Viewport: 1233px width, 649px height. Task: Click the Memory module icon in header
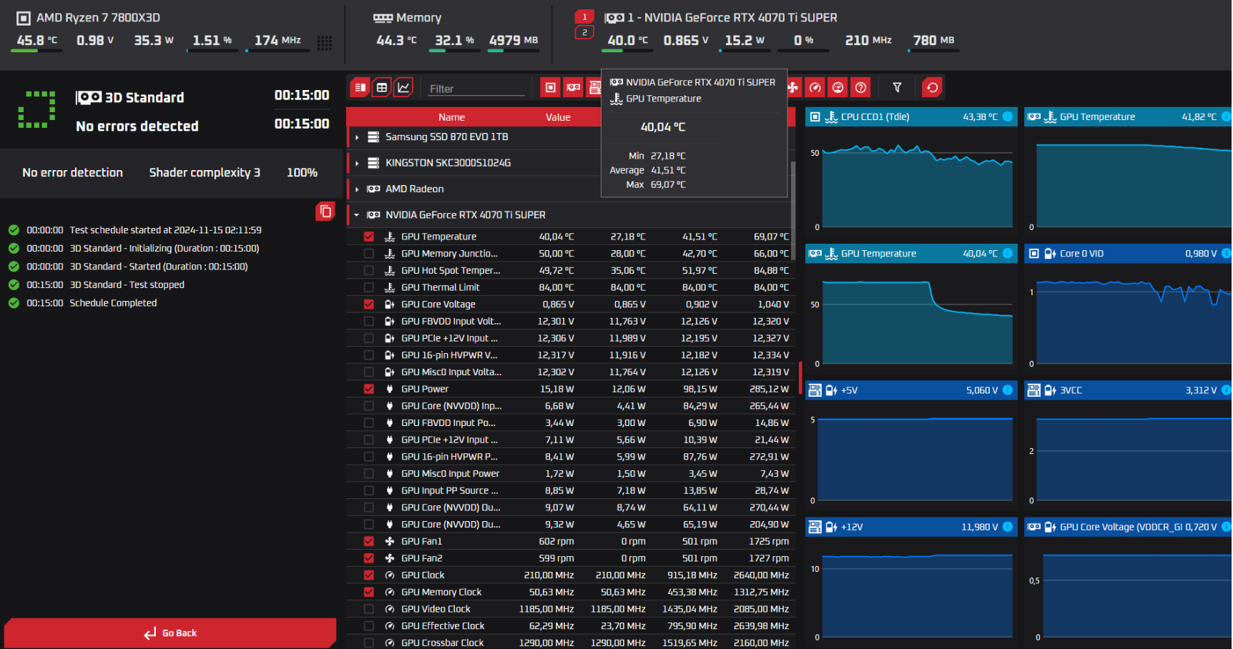pyautogui.click(x=383, y=18)
